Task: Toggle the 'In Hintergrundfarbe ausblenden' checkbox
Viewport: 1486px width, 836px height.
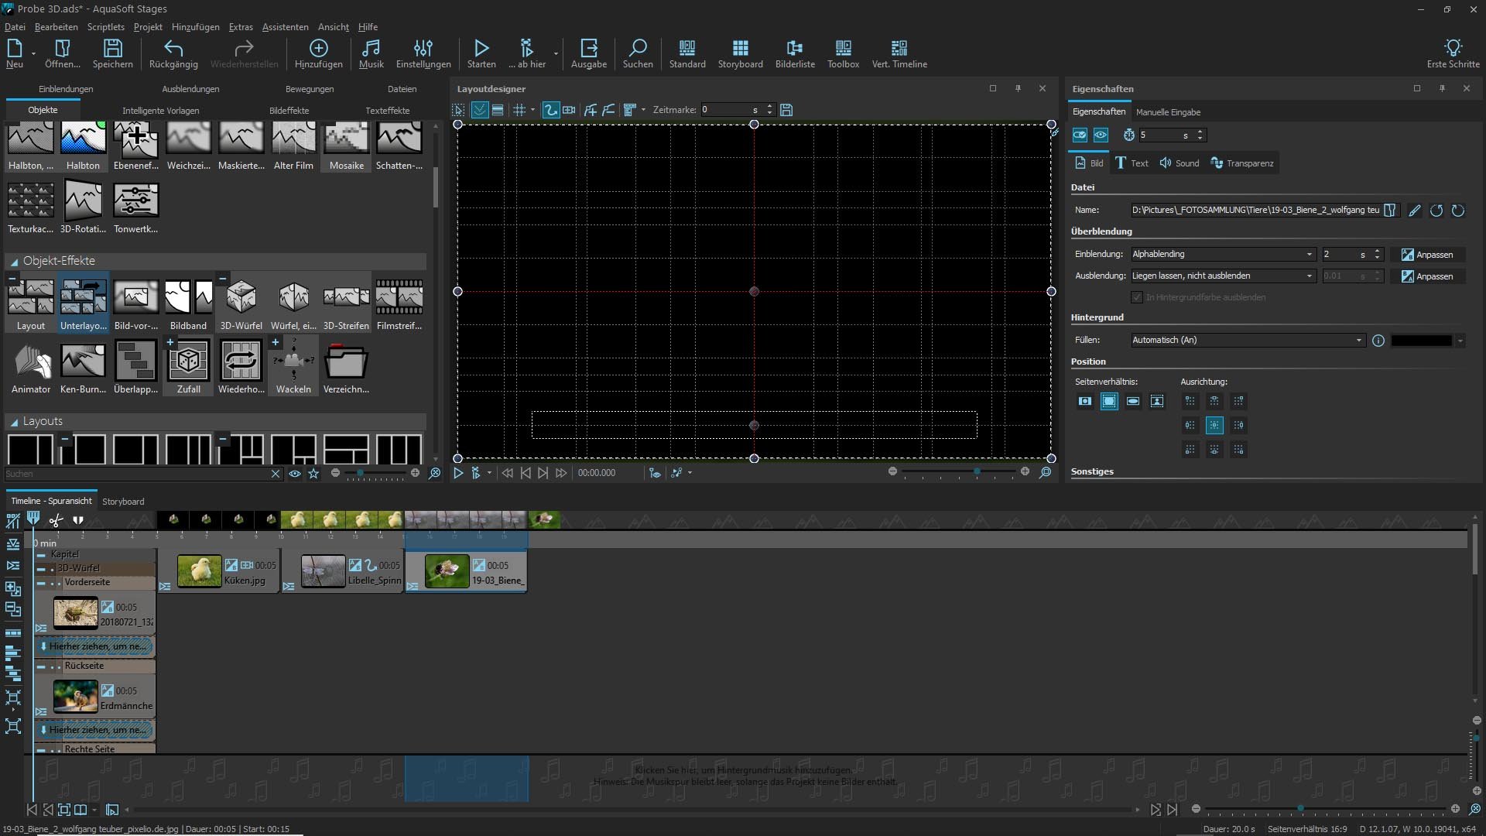Action: click(1137, 297)
